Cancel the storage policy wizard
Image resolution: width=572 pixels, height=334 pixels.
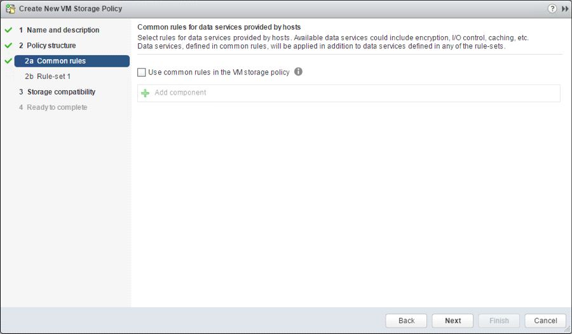pyautogui.click(x=545, y=321)
